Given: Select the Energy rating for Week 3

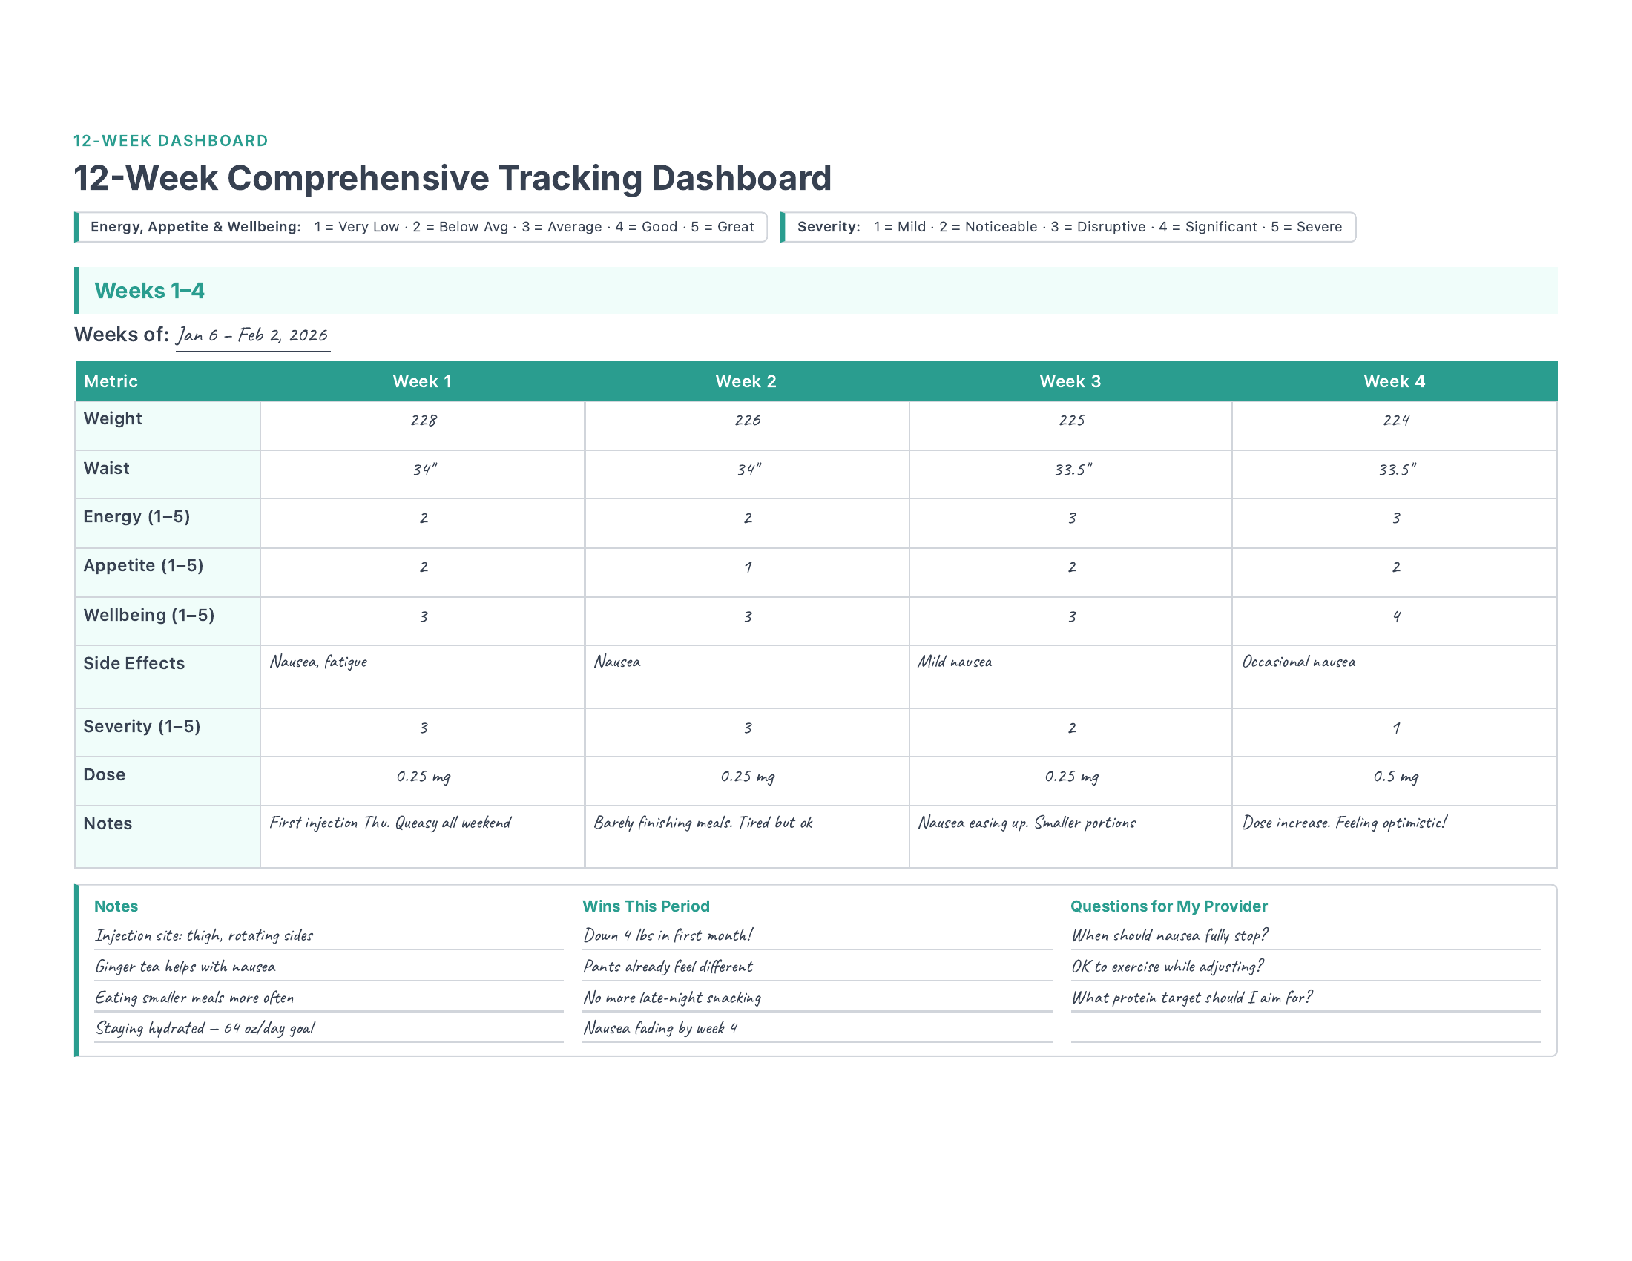Looking at the screenshot, I should (x=1070, y=518).
